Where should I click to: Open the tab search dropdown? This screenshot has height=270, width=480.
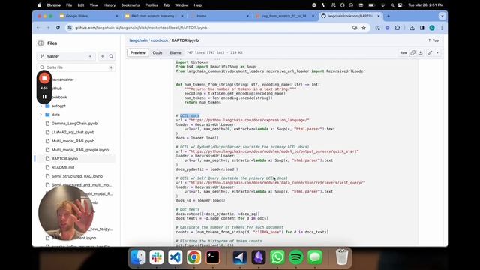point(442,16)
